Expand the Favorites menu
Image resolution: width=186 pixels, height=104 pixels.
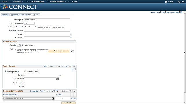click(5, 1)
